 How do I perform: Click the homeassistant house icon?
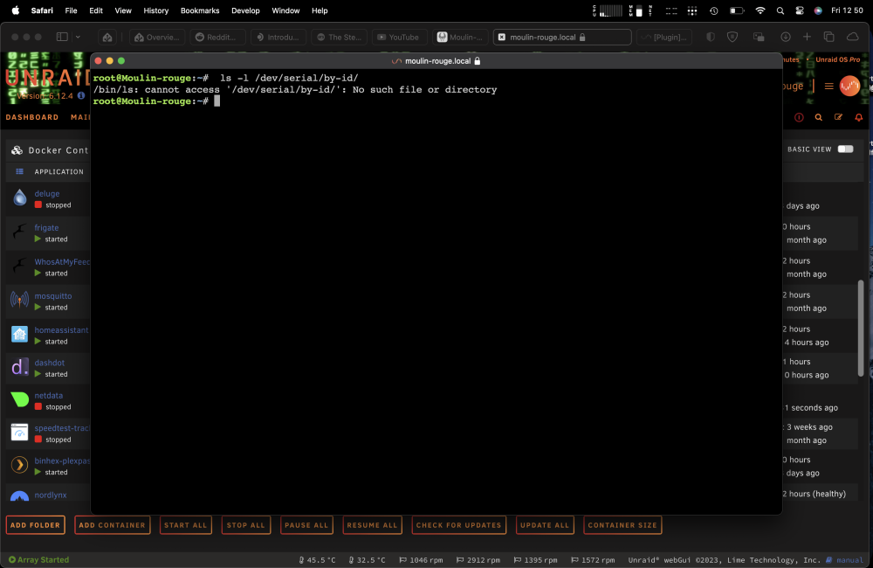point(20,334)
